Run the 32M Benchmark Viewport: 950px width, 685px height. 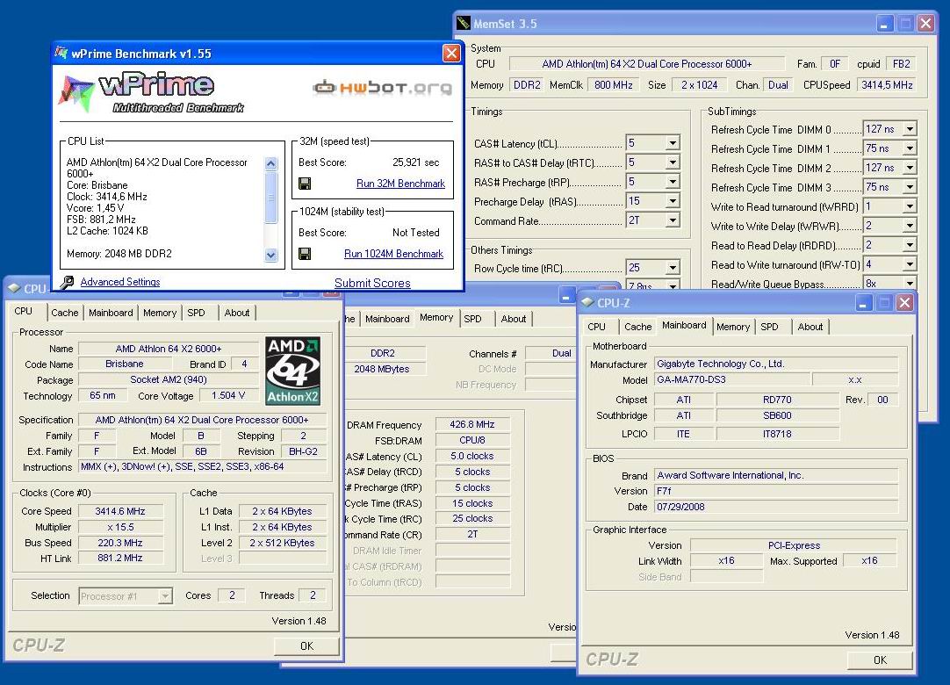400,183
